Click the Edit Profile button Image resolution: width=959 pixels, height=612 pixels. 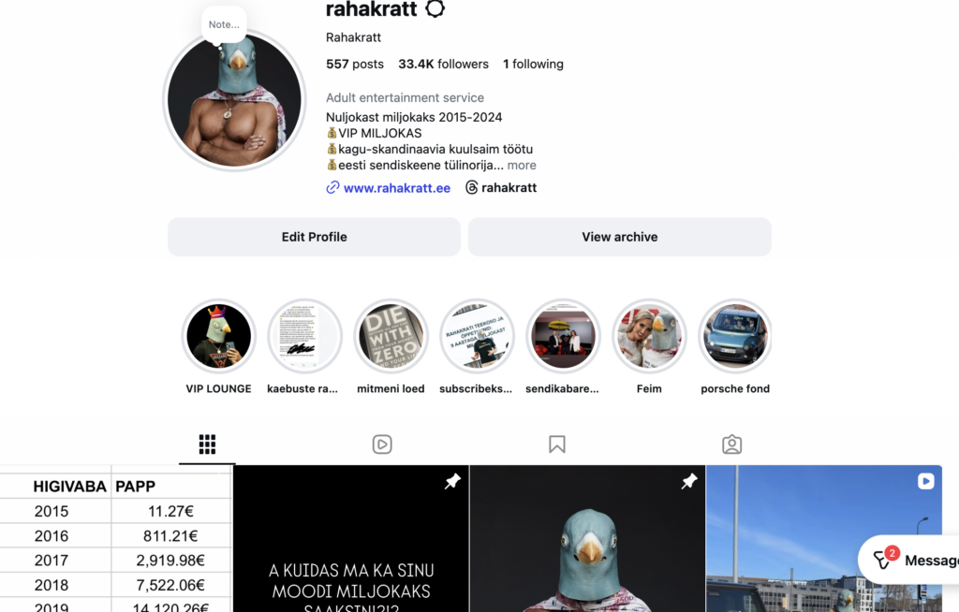315,237
